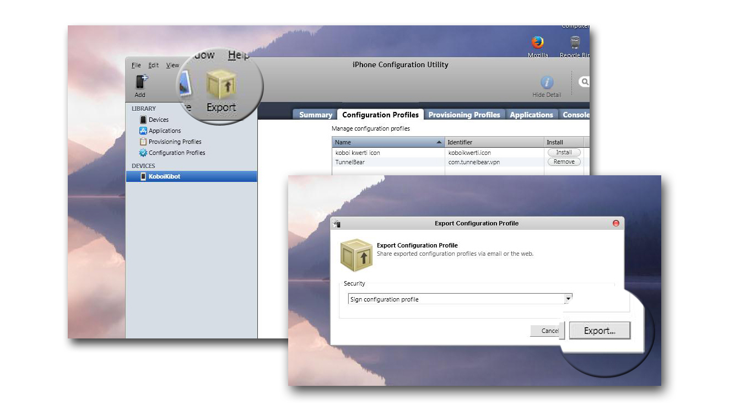Click Cancel in Export Configuration Profile dialog
The width and height of the screenshot is (729, 409).
[x=546, y=331]
